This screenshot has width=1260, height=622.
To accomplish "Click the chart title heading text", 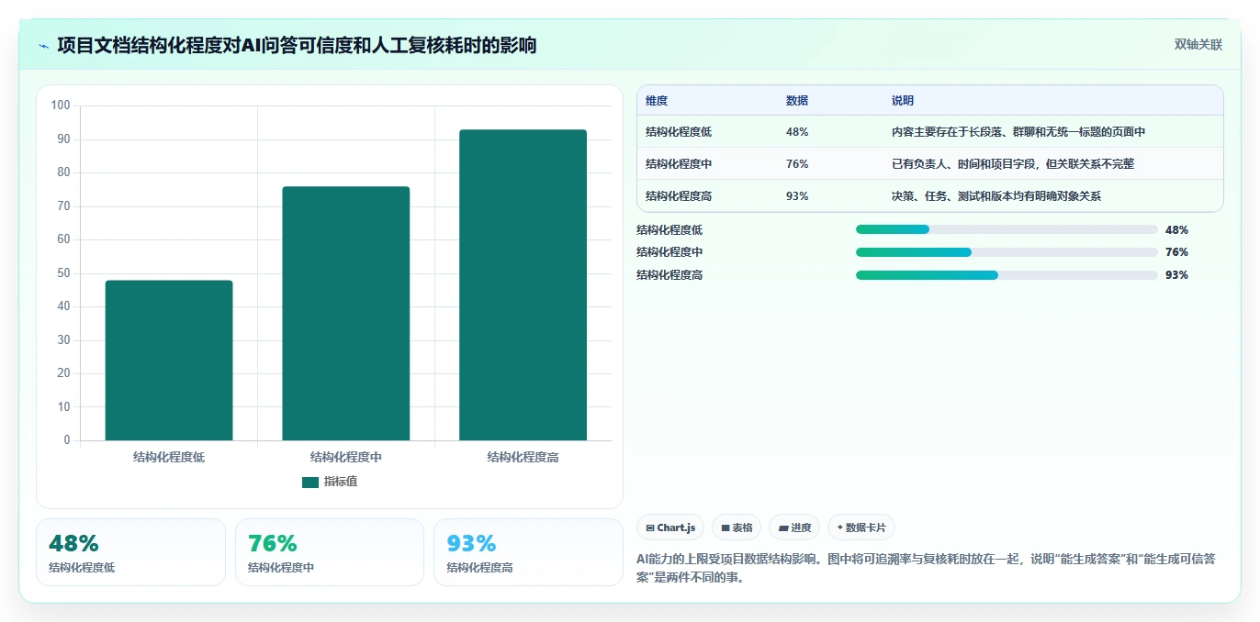I will (297, 45).
